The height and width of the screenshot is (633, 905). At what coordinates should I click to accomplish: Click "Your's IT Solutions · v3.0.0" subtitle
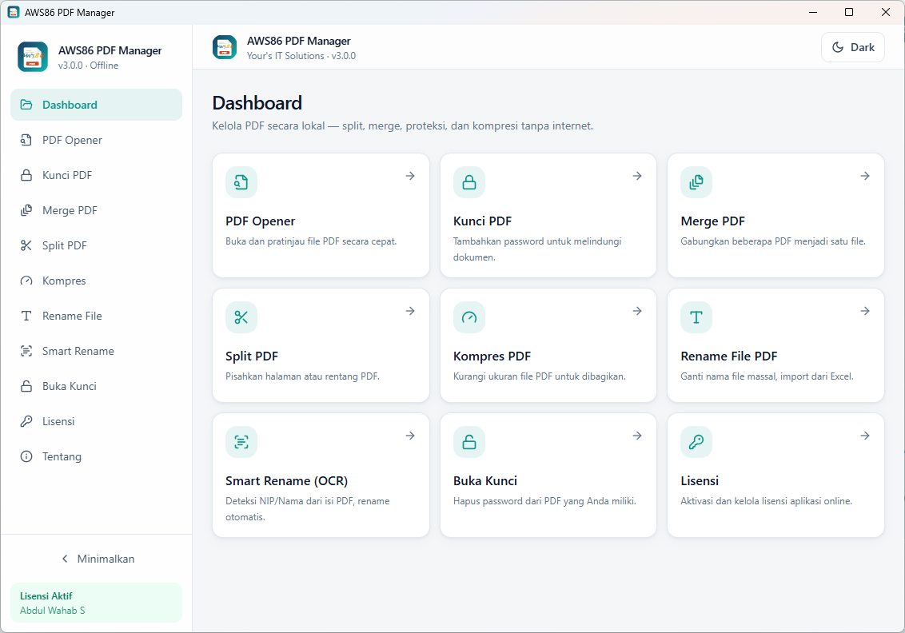[x=301, y=56]
